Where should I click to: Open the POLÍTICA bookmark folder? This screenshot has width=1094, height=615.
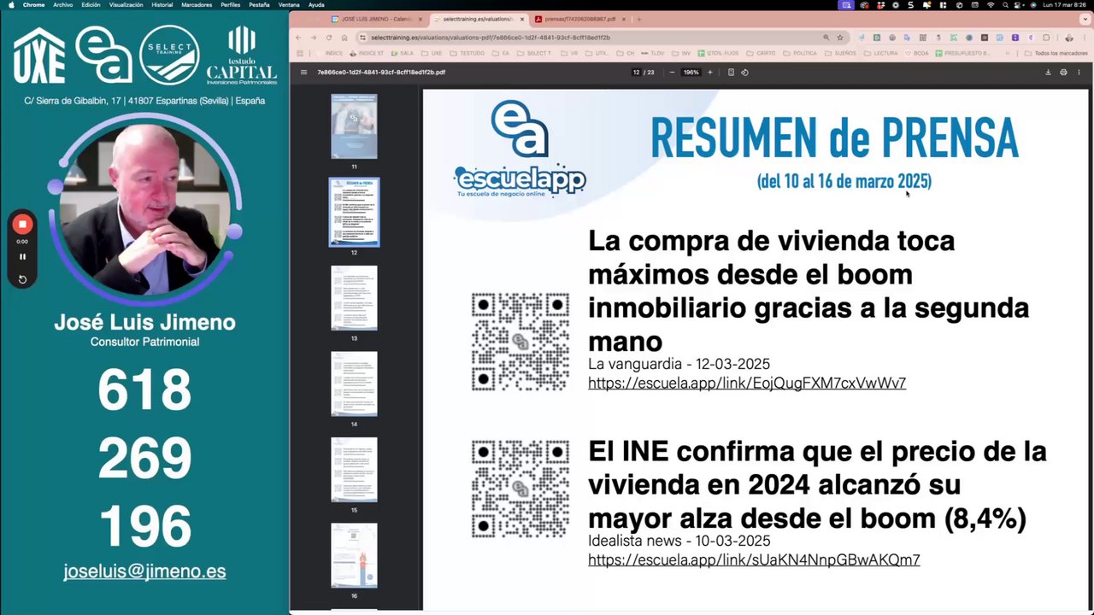point(801,53)
